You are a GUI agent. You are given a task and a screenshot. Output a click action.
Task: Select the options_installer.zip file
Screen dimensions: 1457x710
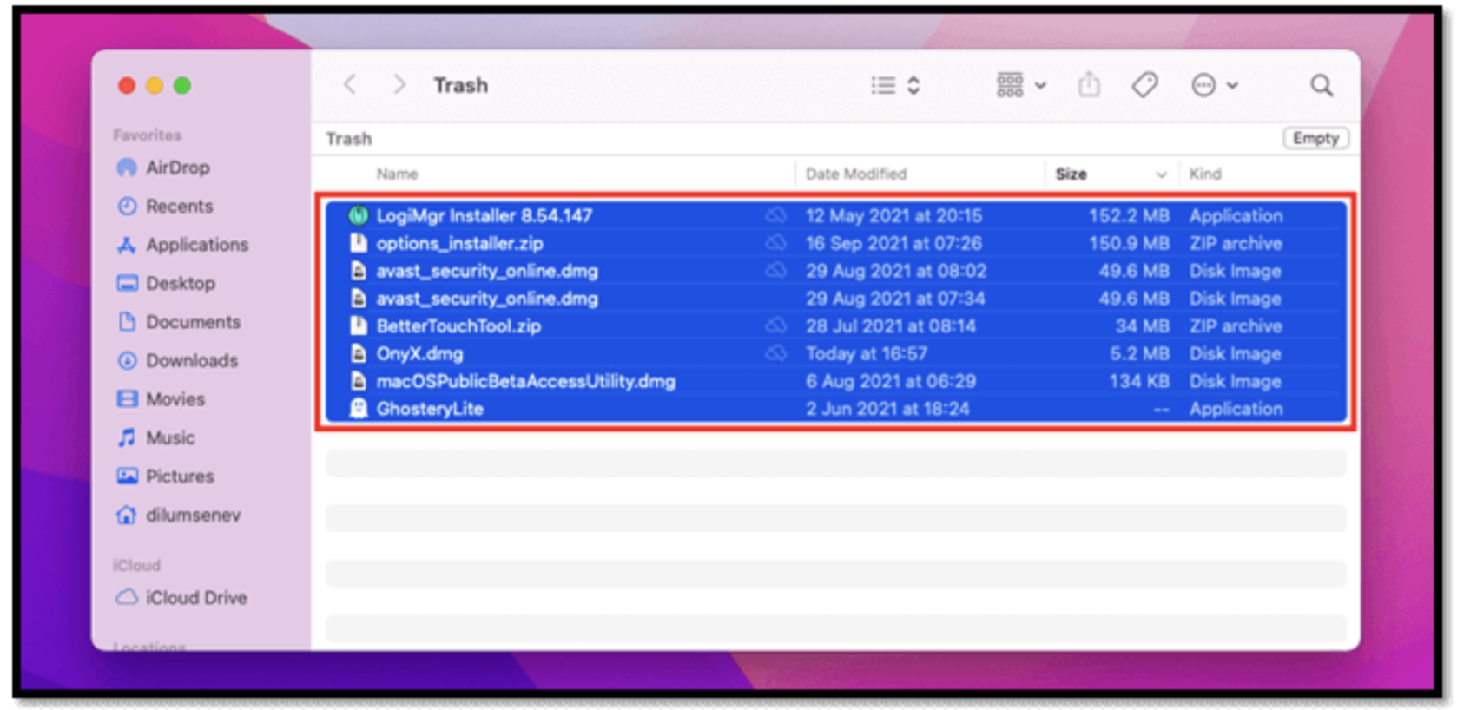tap(836, 243)
